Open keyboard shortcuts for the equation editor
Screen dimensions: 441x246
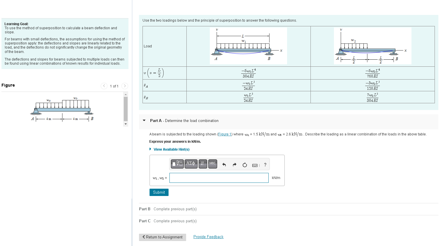[255, 165]
